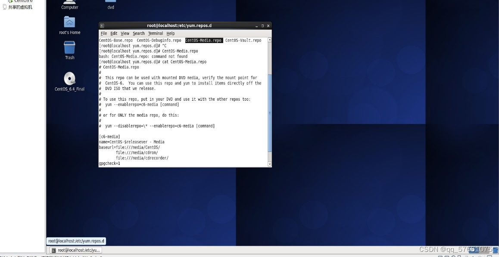The width and height of the screenshot is (499, 257).
Task: Click the scrollbar up arrow in the terminal
Action: coord(269,39)
